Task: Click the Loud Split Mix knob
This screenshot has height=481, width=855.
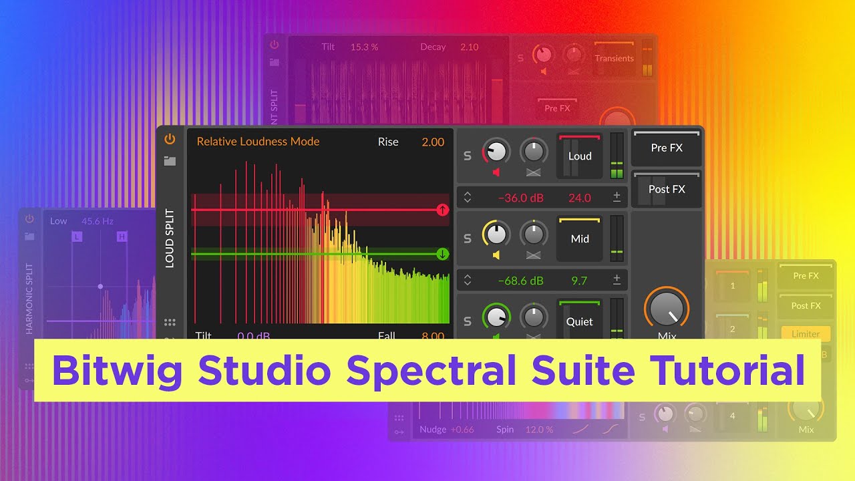Action: 667,309
